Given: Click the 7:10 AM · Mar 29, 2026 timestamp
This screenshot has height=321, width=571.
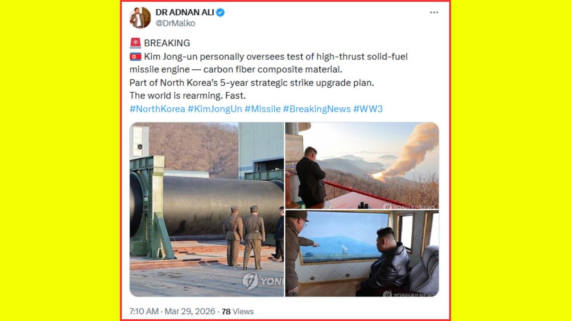Looking at the screenshot, I should pos(172,311).
